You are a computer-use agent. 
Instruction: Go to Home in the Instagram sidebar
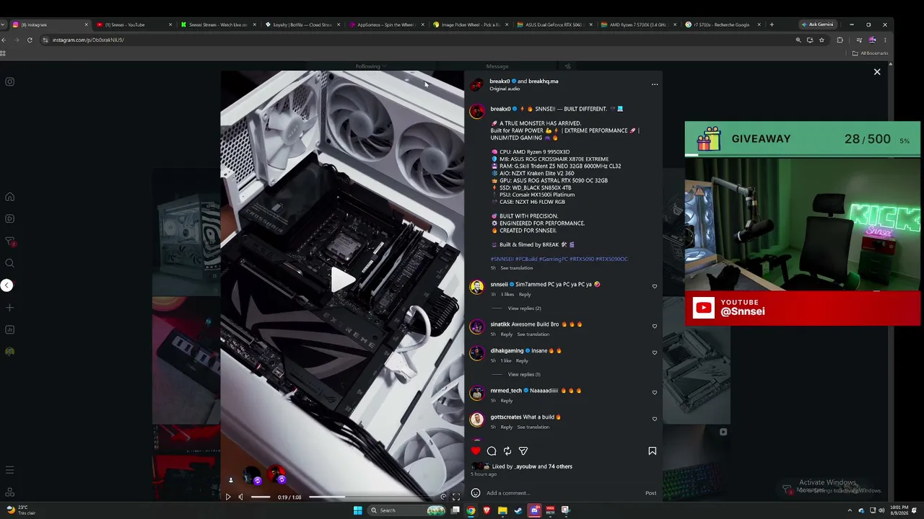[10, 197]
